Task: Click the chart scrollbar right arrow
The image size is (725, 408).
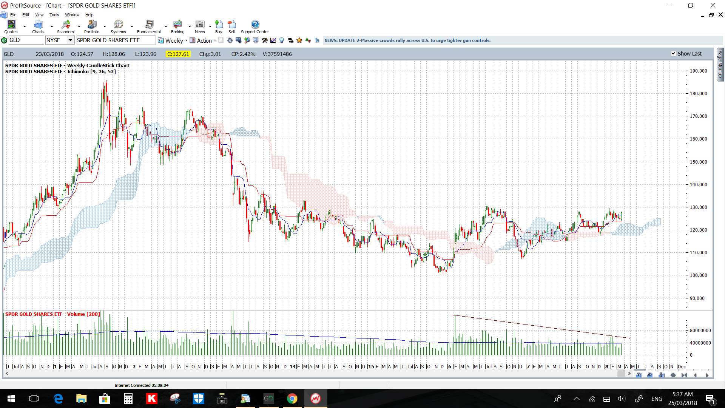Action: pyautogui.click(x=629, y=374)
